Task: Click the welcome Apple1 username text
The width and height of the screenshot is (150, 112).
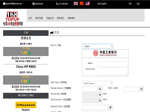Action: (x=102, y=4)
